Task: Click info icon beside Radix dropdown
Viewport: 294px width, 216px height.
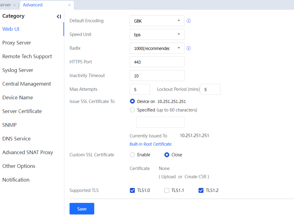Action: tap(188, 48)
